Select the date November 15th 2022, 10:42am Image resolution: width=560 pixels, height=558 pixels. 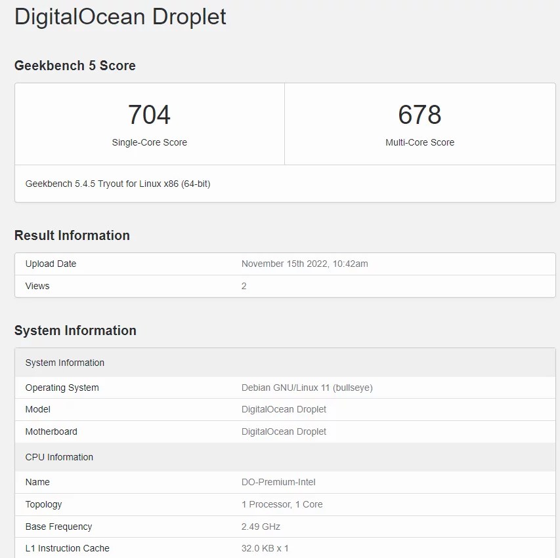(305, 264)
